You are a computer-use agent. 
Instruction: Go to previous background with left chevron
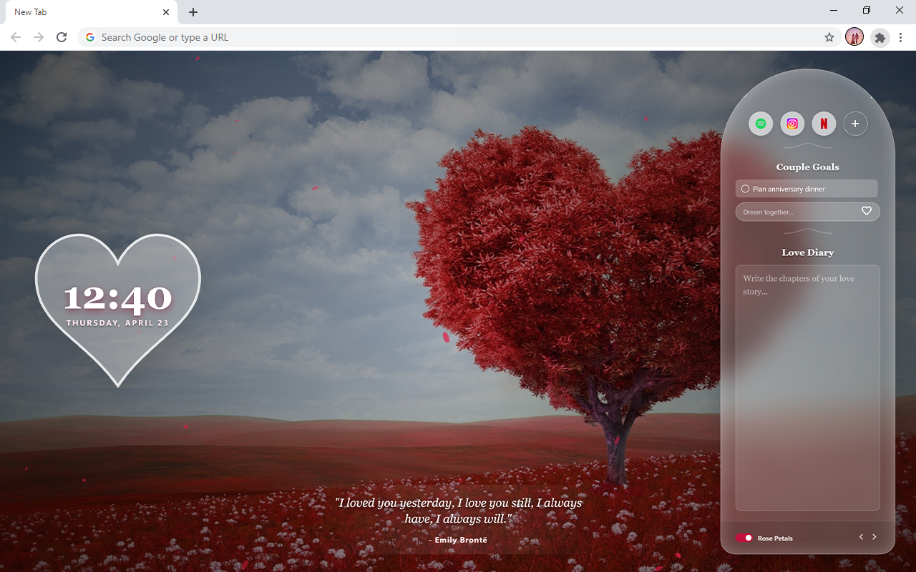tap(861, 537)
